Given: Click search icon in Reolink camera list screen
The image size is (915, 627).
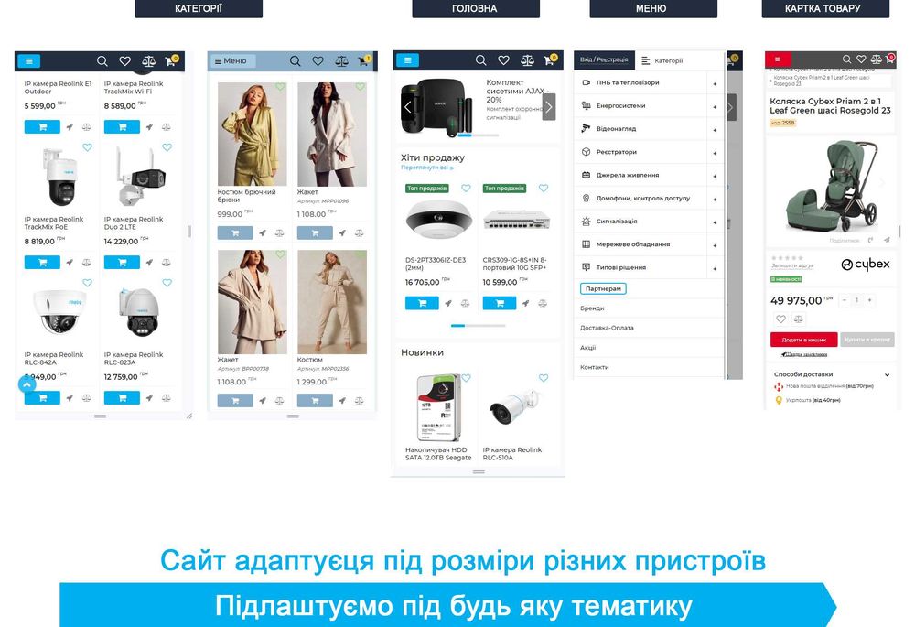Looking at the screenshot, I should 102,60.
